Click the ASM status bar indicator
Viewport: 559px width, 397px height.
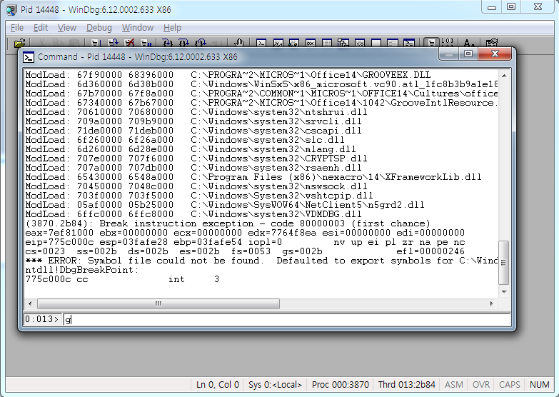454,385
